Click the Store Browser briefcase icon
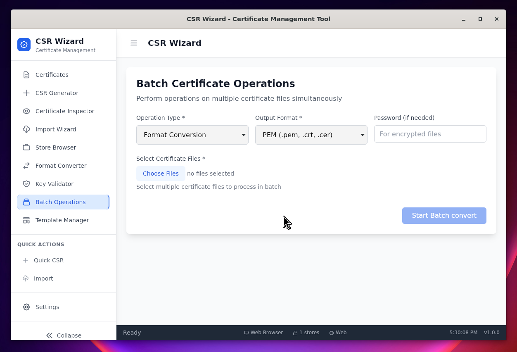 [x=26, y=147]
